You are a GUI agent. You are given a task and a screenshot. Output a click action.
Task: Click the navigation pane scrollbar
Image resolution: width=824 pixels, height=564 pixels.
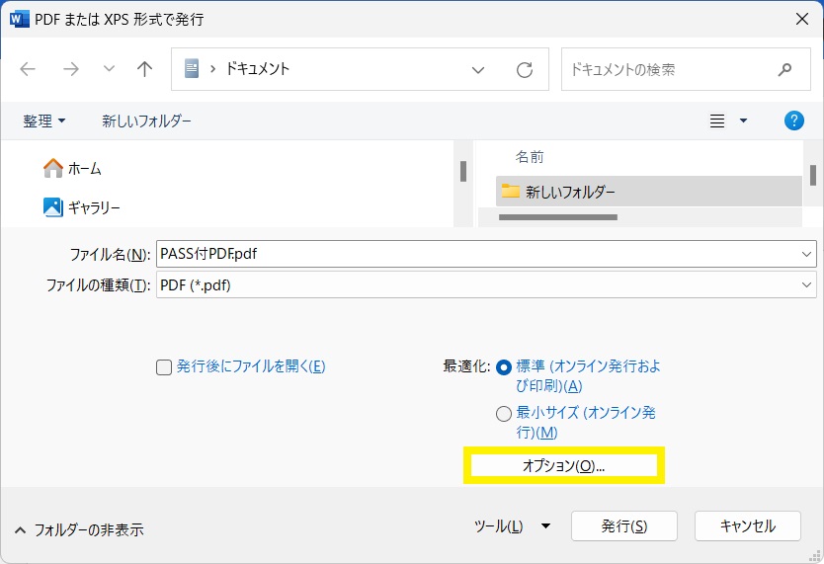pos(462,172)
